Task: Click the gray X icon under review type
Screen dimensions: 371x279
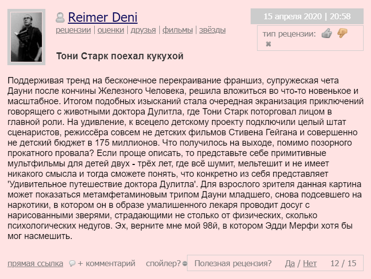Action: (268, 44)
